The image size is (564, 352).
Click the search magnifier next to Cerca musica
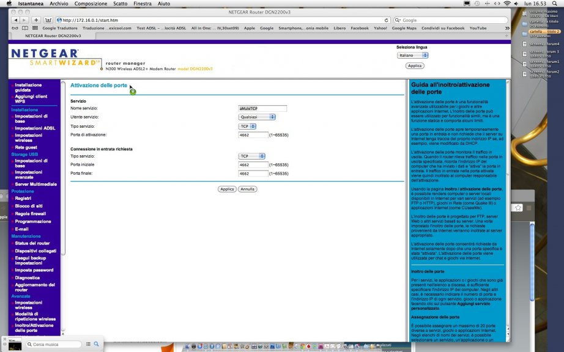tap(96, 344)
